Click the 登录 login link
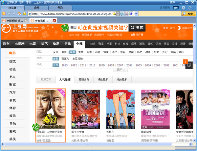The image size is (197, 151). pyautogui.click(x=165, y=28)
